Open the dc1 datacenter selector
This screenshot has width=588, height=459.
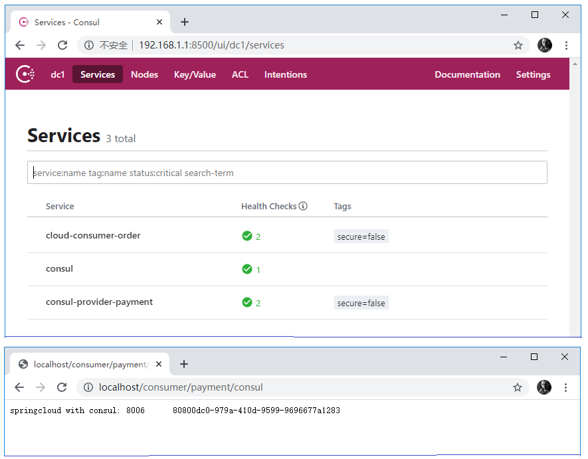(57, 74)
